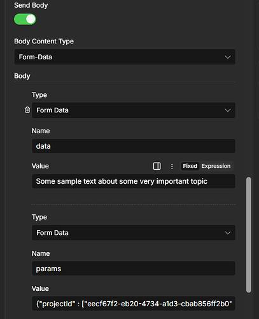Screen dimensions: 259x319
Task: Click the Value field containing projectId JSON
Action: pos(134,304)
